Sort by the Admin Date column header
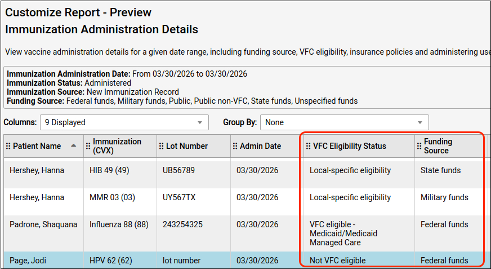Image resolution: width=491 pixels, height=269 pixels. pos(260,146)
